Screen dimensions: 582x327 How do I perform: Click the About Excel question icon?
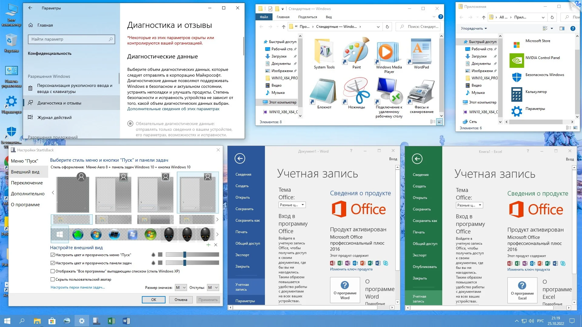pos(522,286)
